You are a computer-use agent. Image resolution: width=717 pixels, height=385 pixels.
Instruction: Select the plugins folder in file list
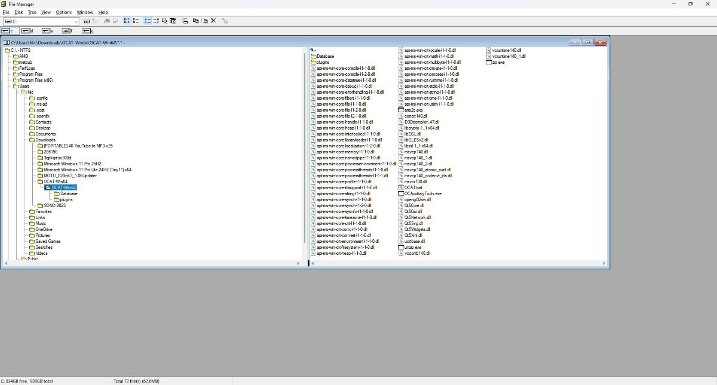(320, 62)
